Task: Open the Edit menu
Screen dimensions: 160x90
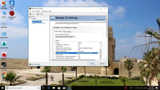Action: point(33,11)
